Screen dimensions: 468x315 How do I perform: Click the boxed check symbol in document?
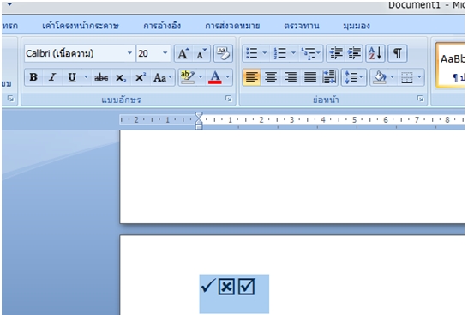(247, 287)
